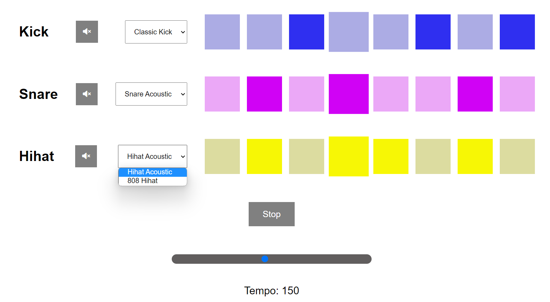Viewport: 550px width, 302px height.
Task: Mute the Kick track
Action: tap(87, 32)
